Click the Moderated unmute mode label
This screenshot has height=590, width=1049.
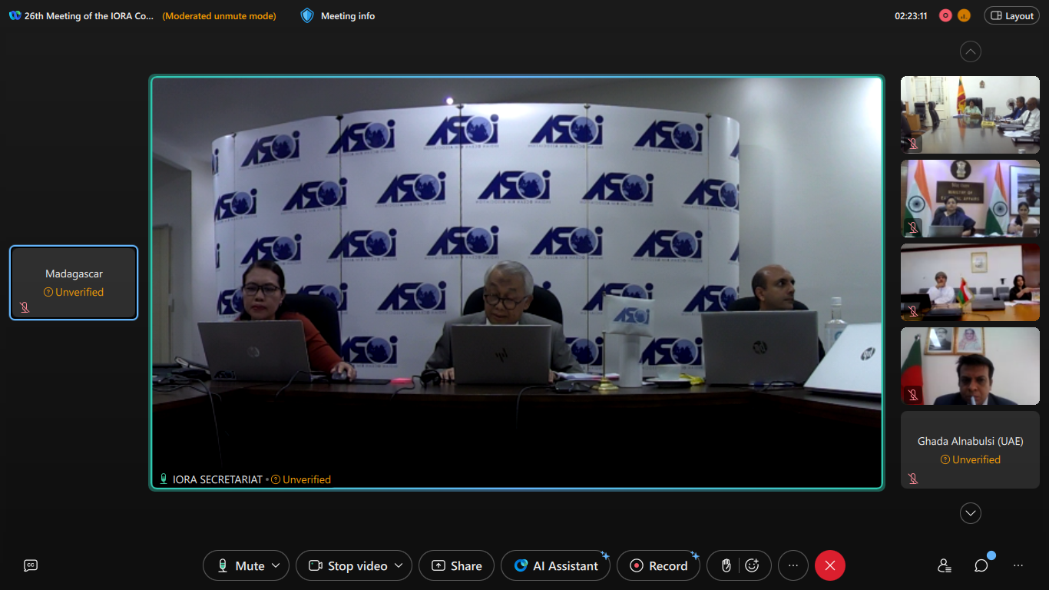[x=219, y=15]
